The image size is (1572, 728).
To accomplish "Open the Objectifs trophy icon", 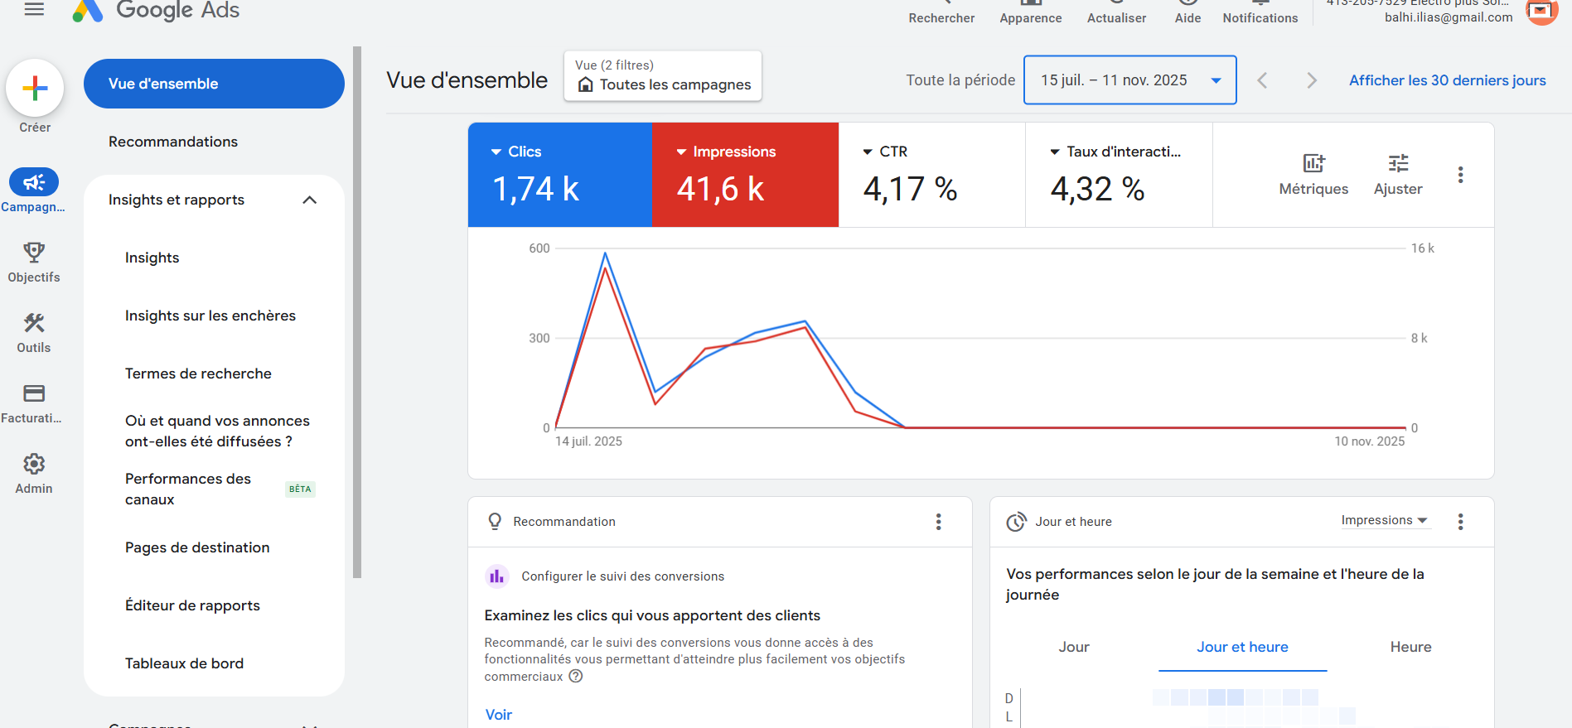I will pyautogui.click(x=34, y=253).
